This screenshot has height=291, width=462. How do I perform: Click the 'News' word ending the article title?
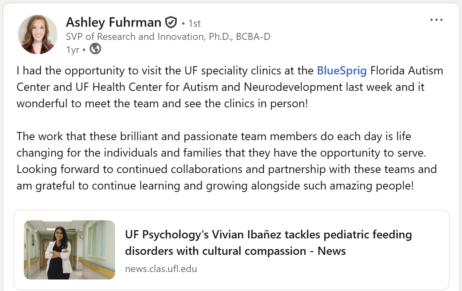[331, 251]
